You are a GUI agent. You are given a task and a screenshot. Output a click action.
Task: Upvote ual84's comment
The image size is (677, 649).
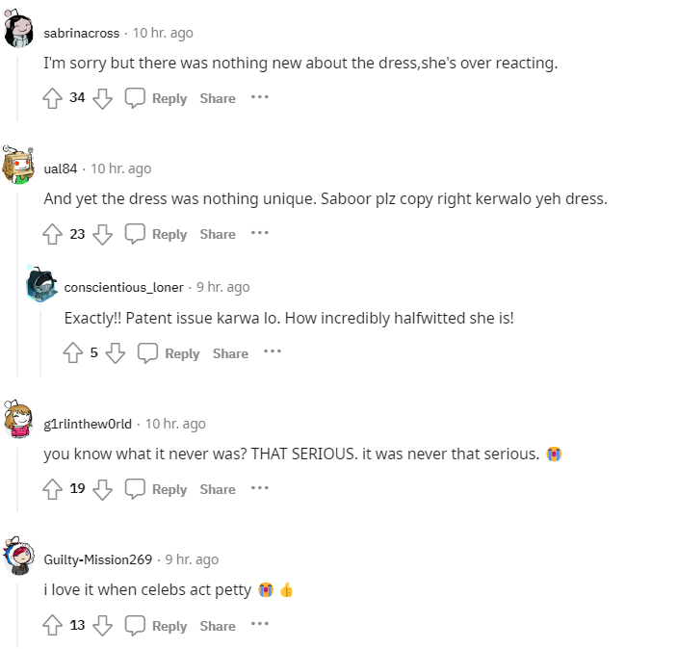[x=53, y=234]
